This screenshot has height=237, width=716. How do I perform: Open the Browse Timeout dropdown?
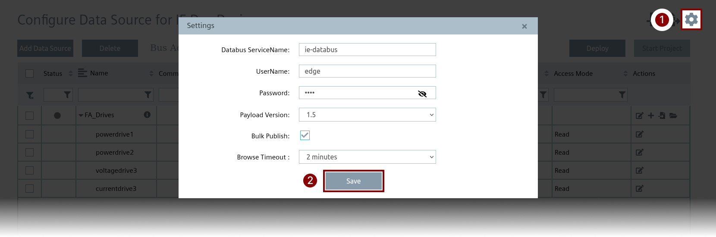[367, 157]
